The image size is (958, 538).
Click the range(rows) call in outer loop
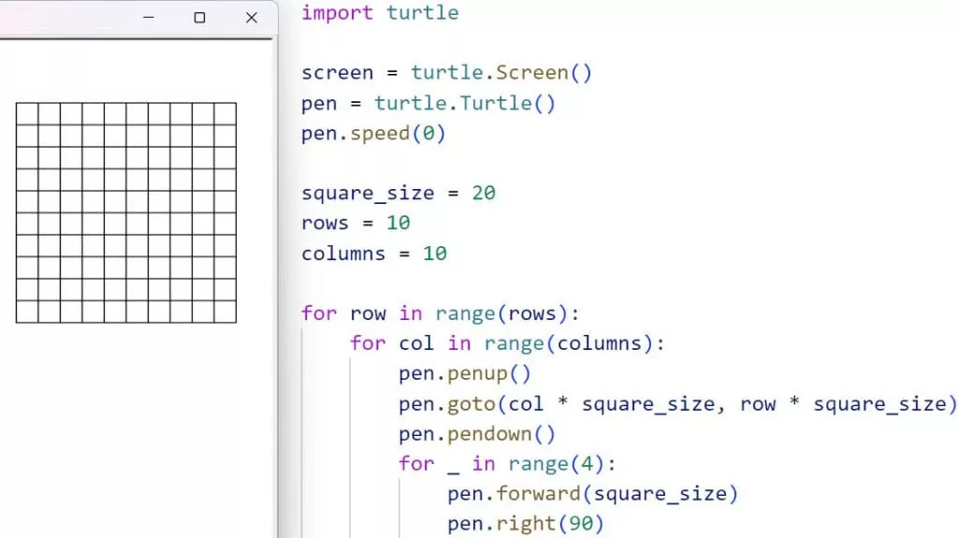click(x=507, y=313)
